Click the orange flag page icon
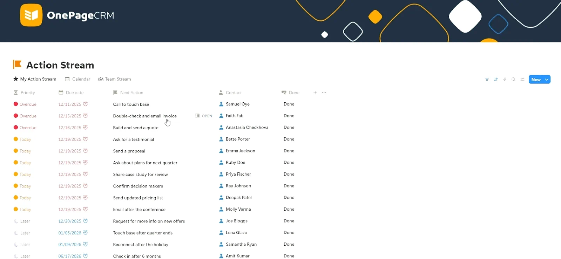The width and height of the screenshot is (561, 259). 17,64
